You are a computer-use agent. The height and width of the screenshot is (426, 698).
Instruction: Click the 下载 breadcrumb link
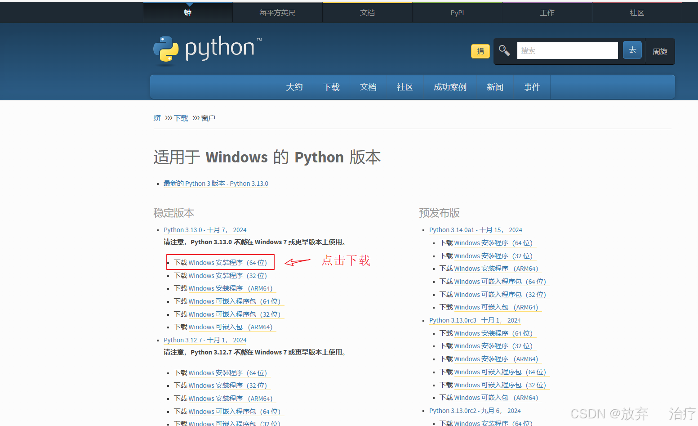tap(181, 118)
